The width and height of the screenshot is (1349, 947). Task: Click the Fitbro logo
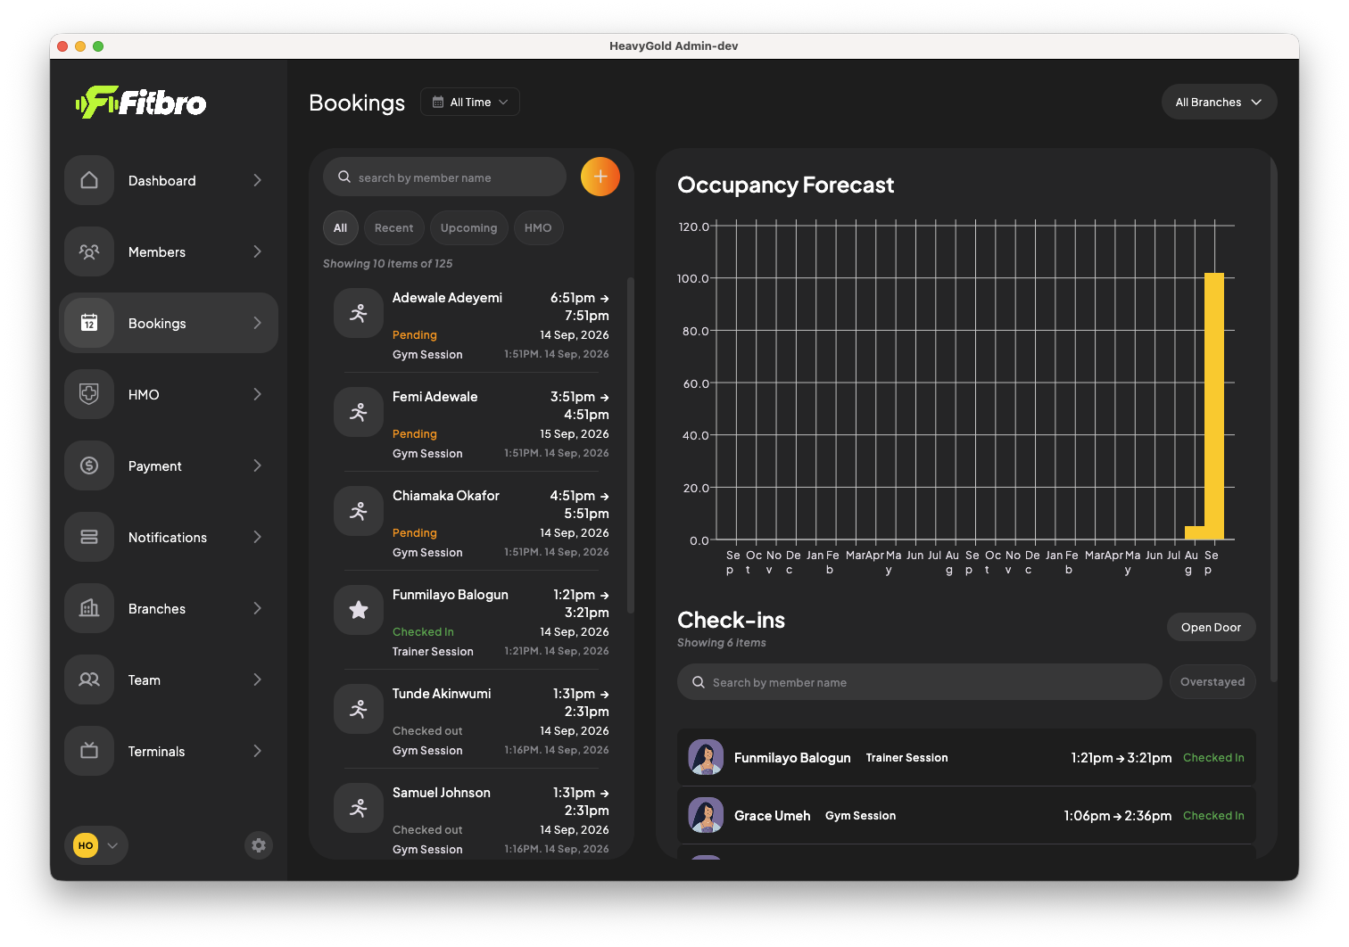point(141,103)
